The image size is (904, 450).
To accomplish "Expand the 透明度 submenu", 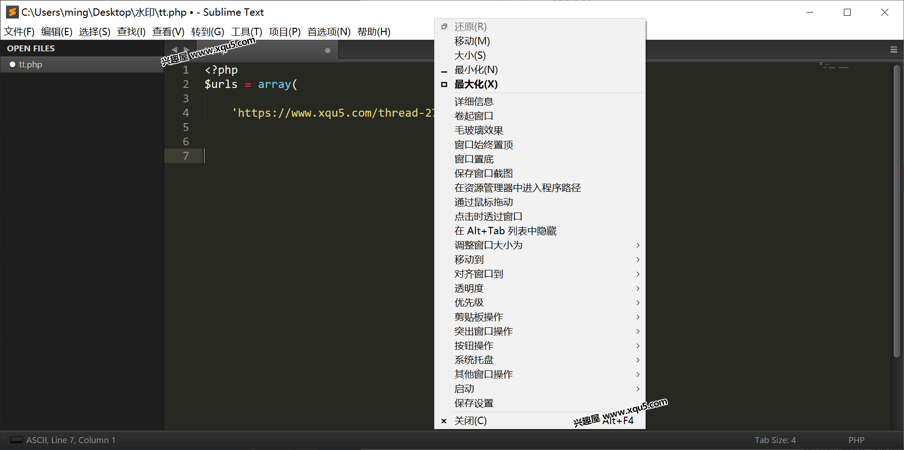I will (540, 288).
